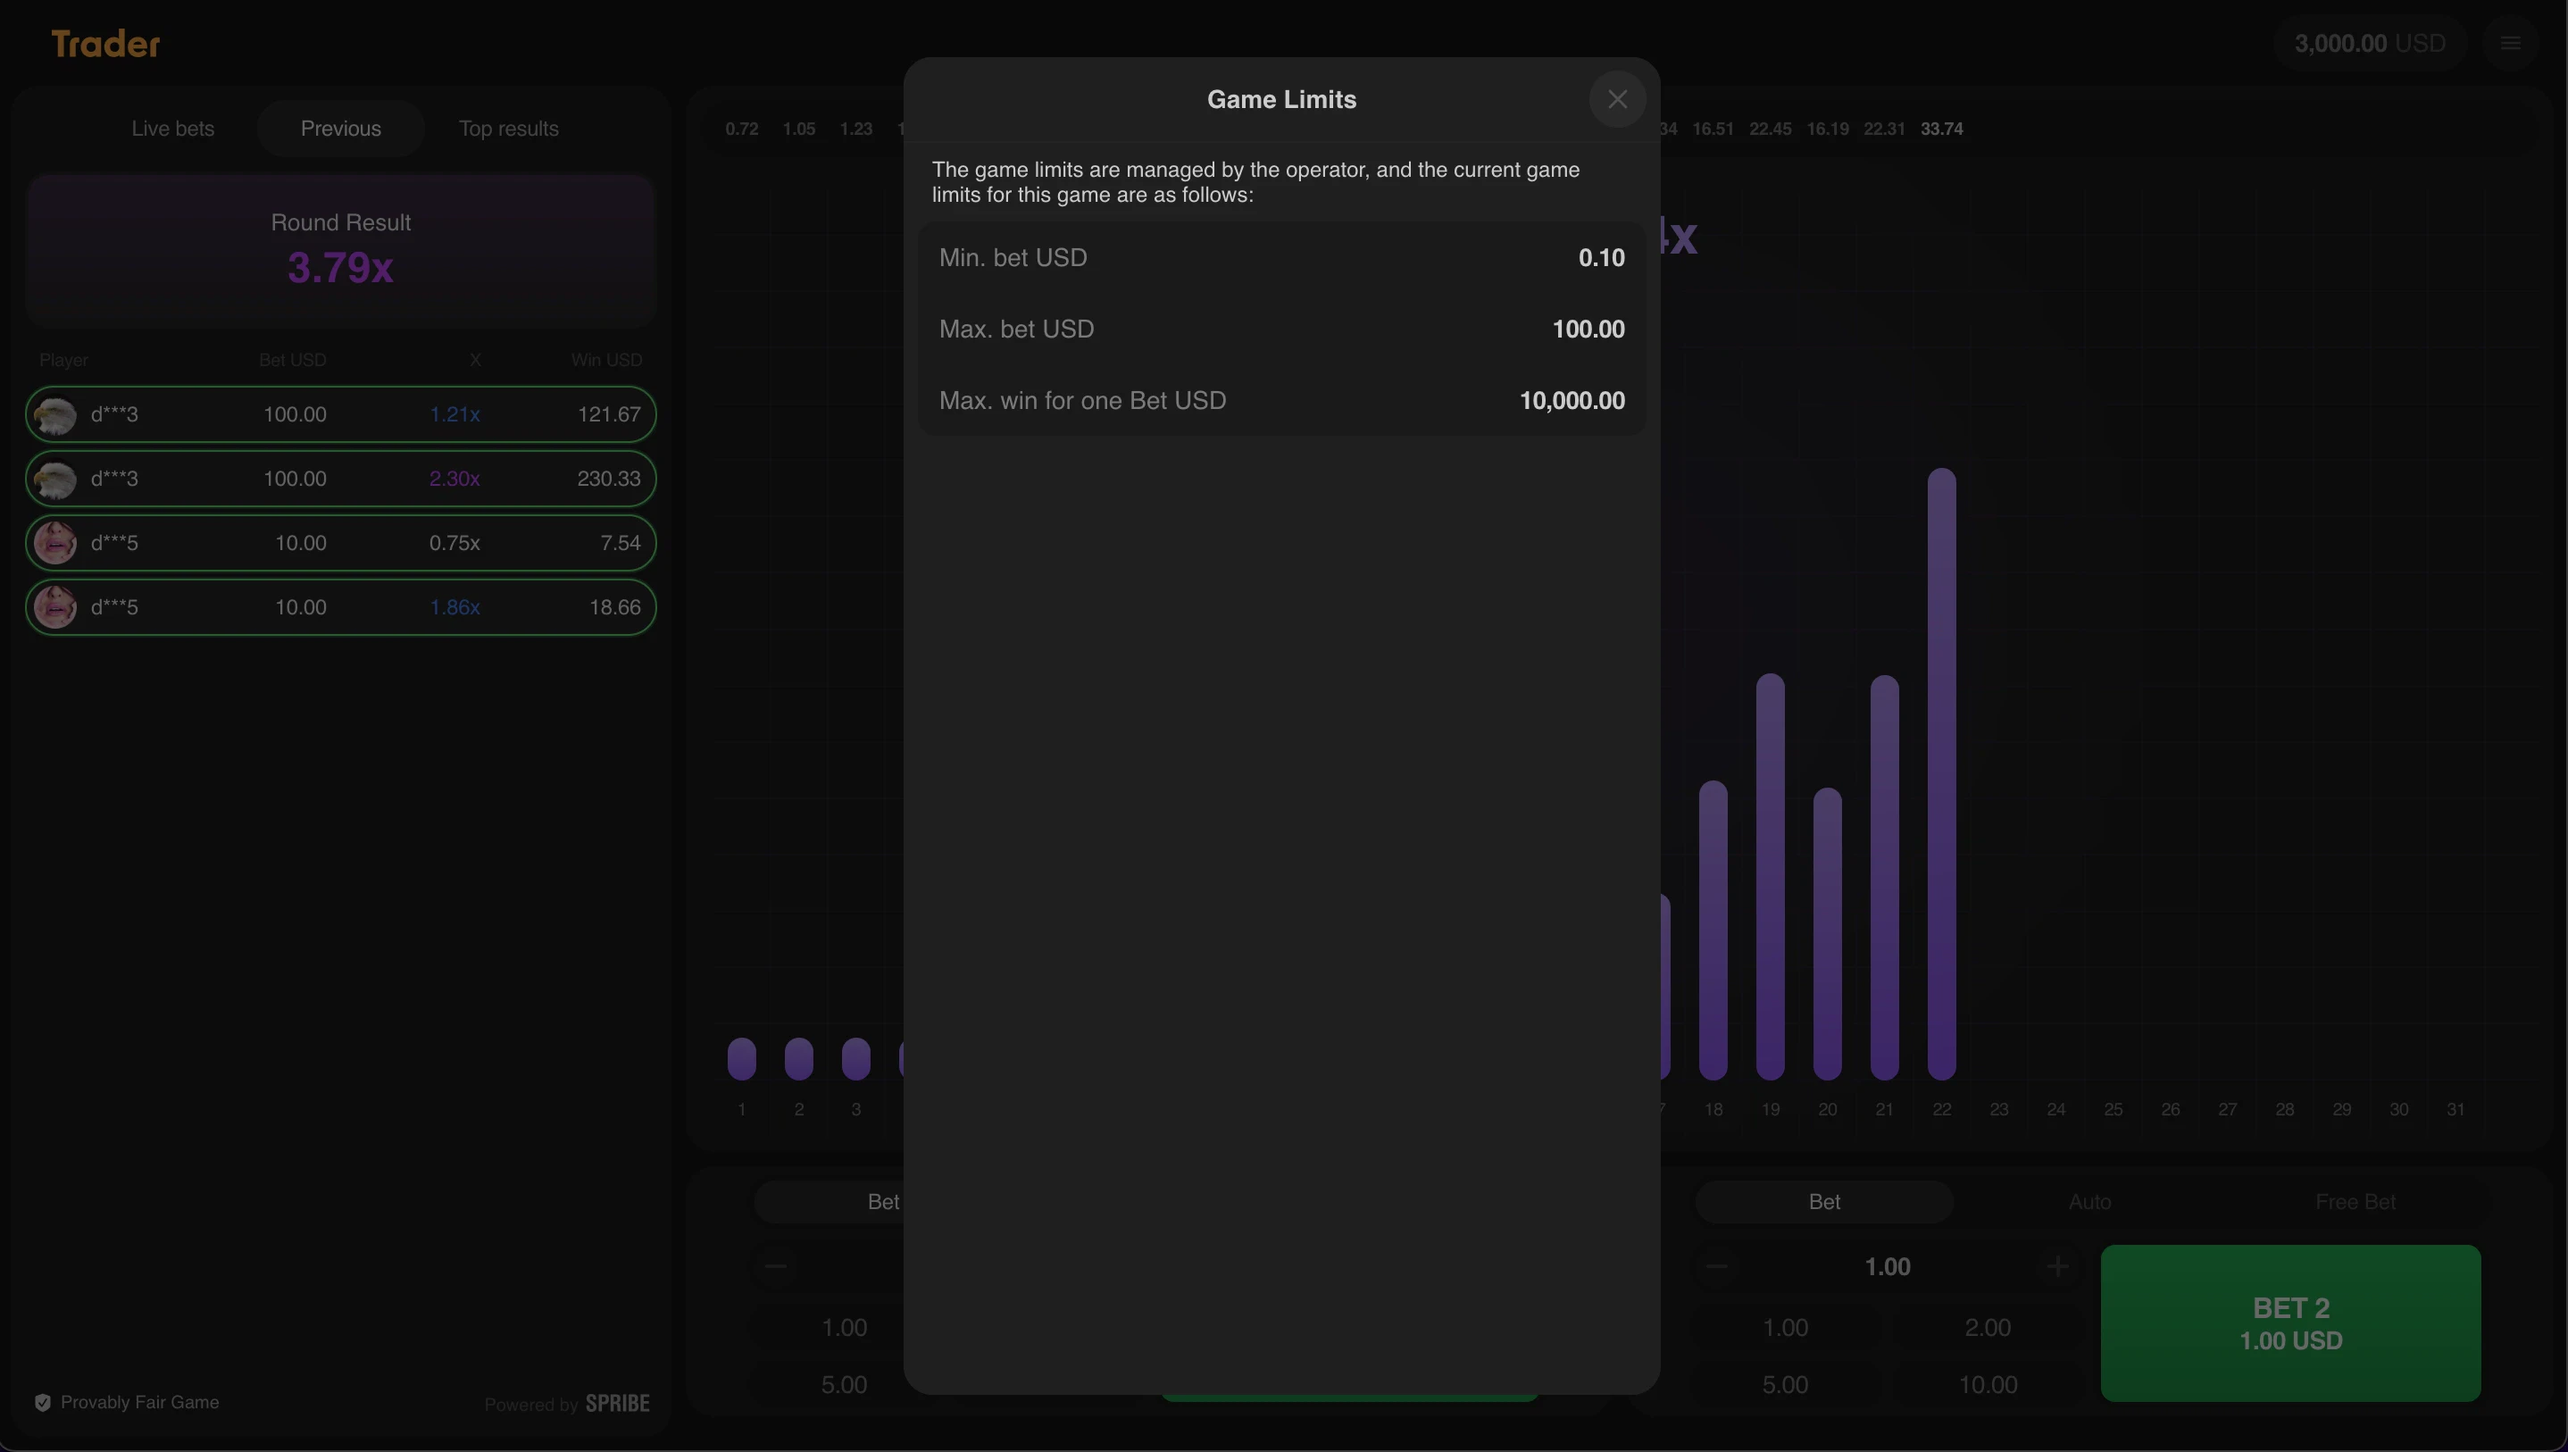Click the Max. bet USD 100.00 value
This screenshot has width=2568, height=1452.
click(1588, 330)
